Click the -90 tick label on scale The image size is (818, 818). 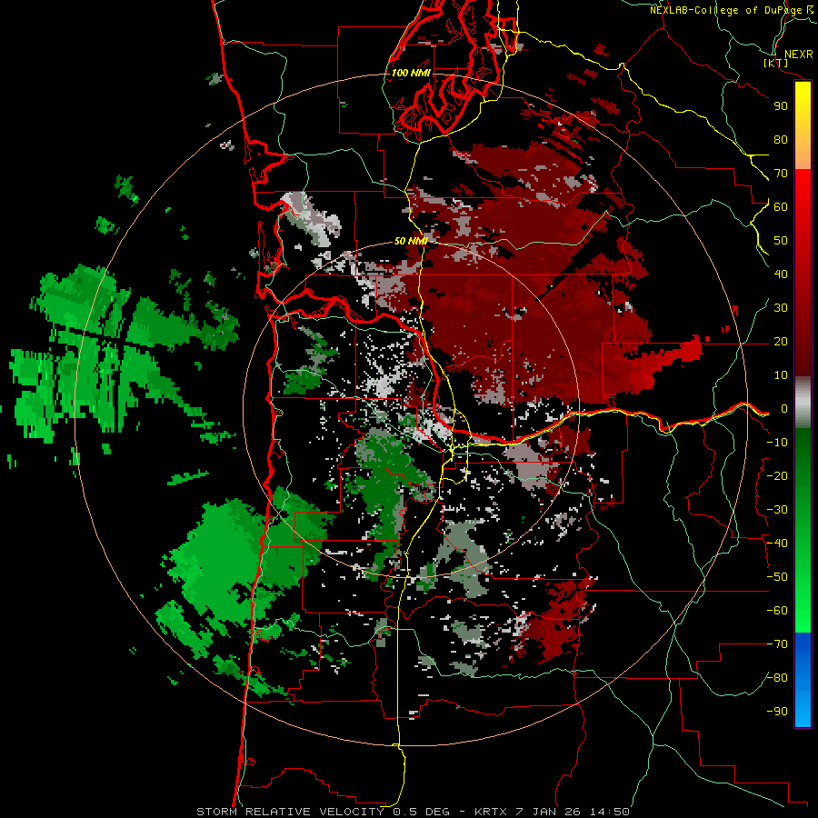tap(777, 712)
